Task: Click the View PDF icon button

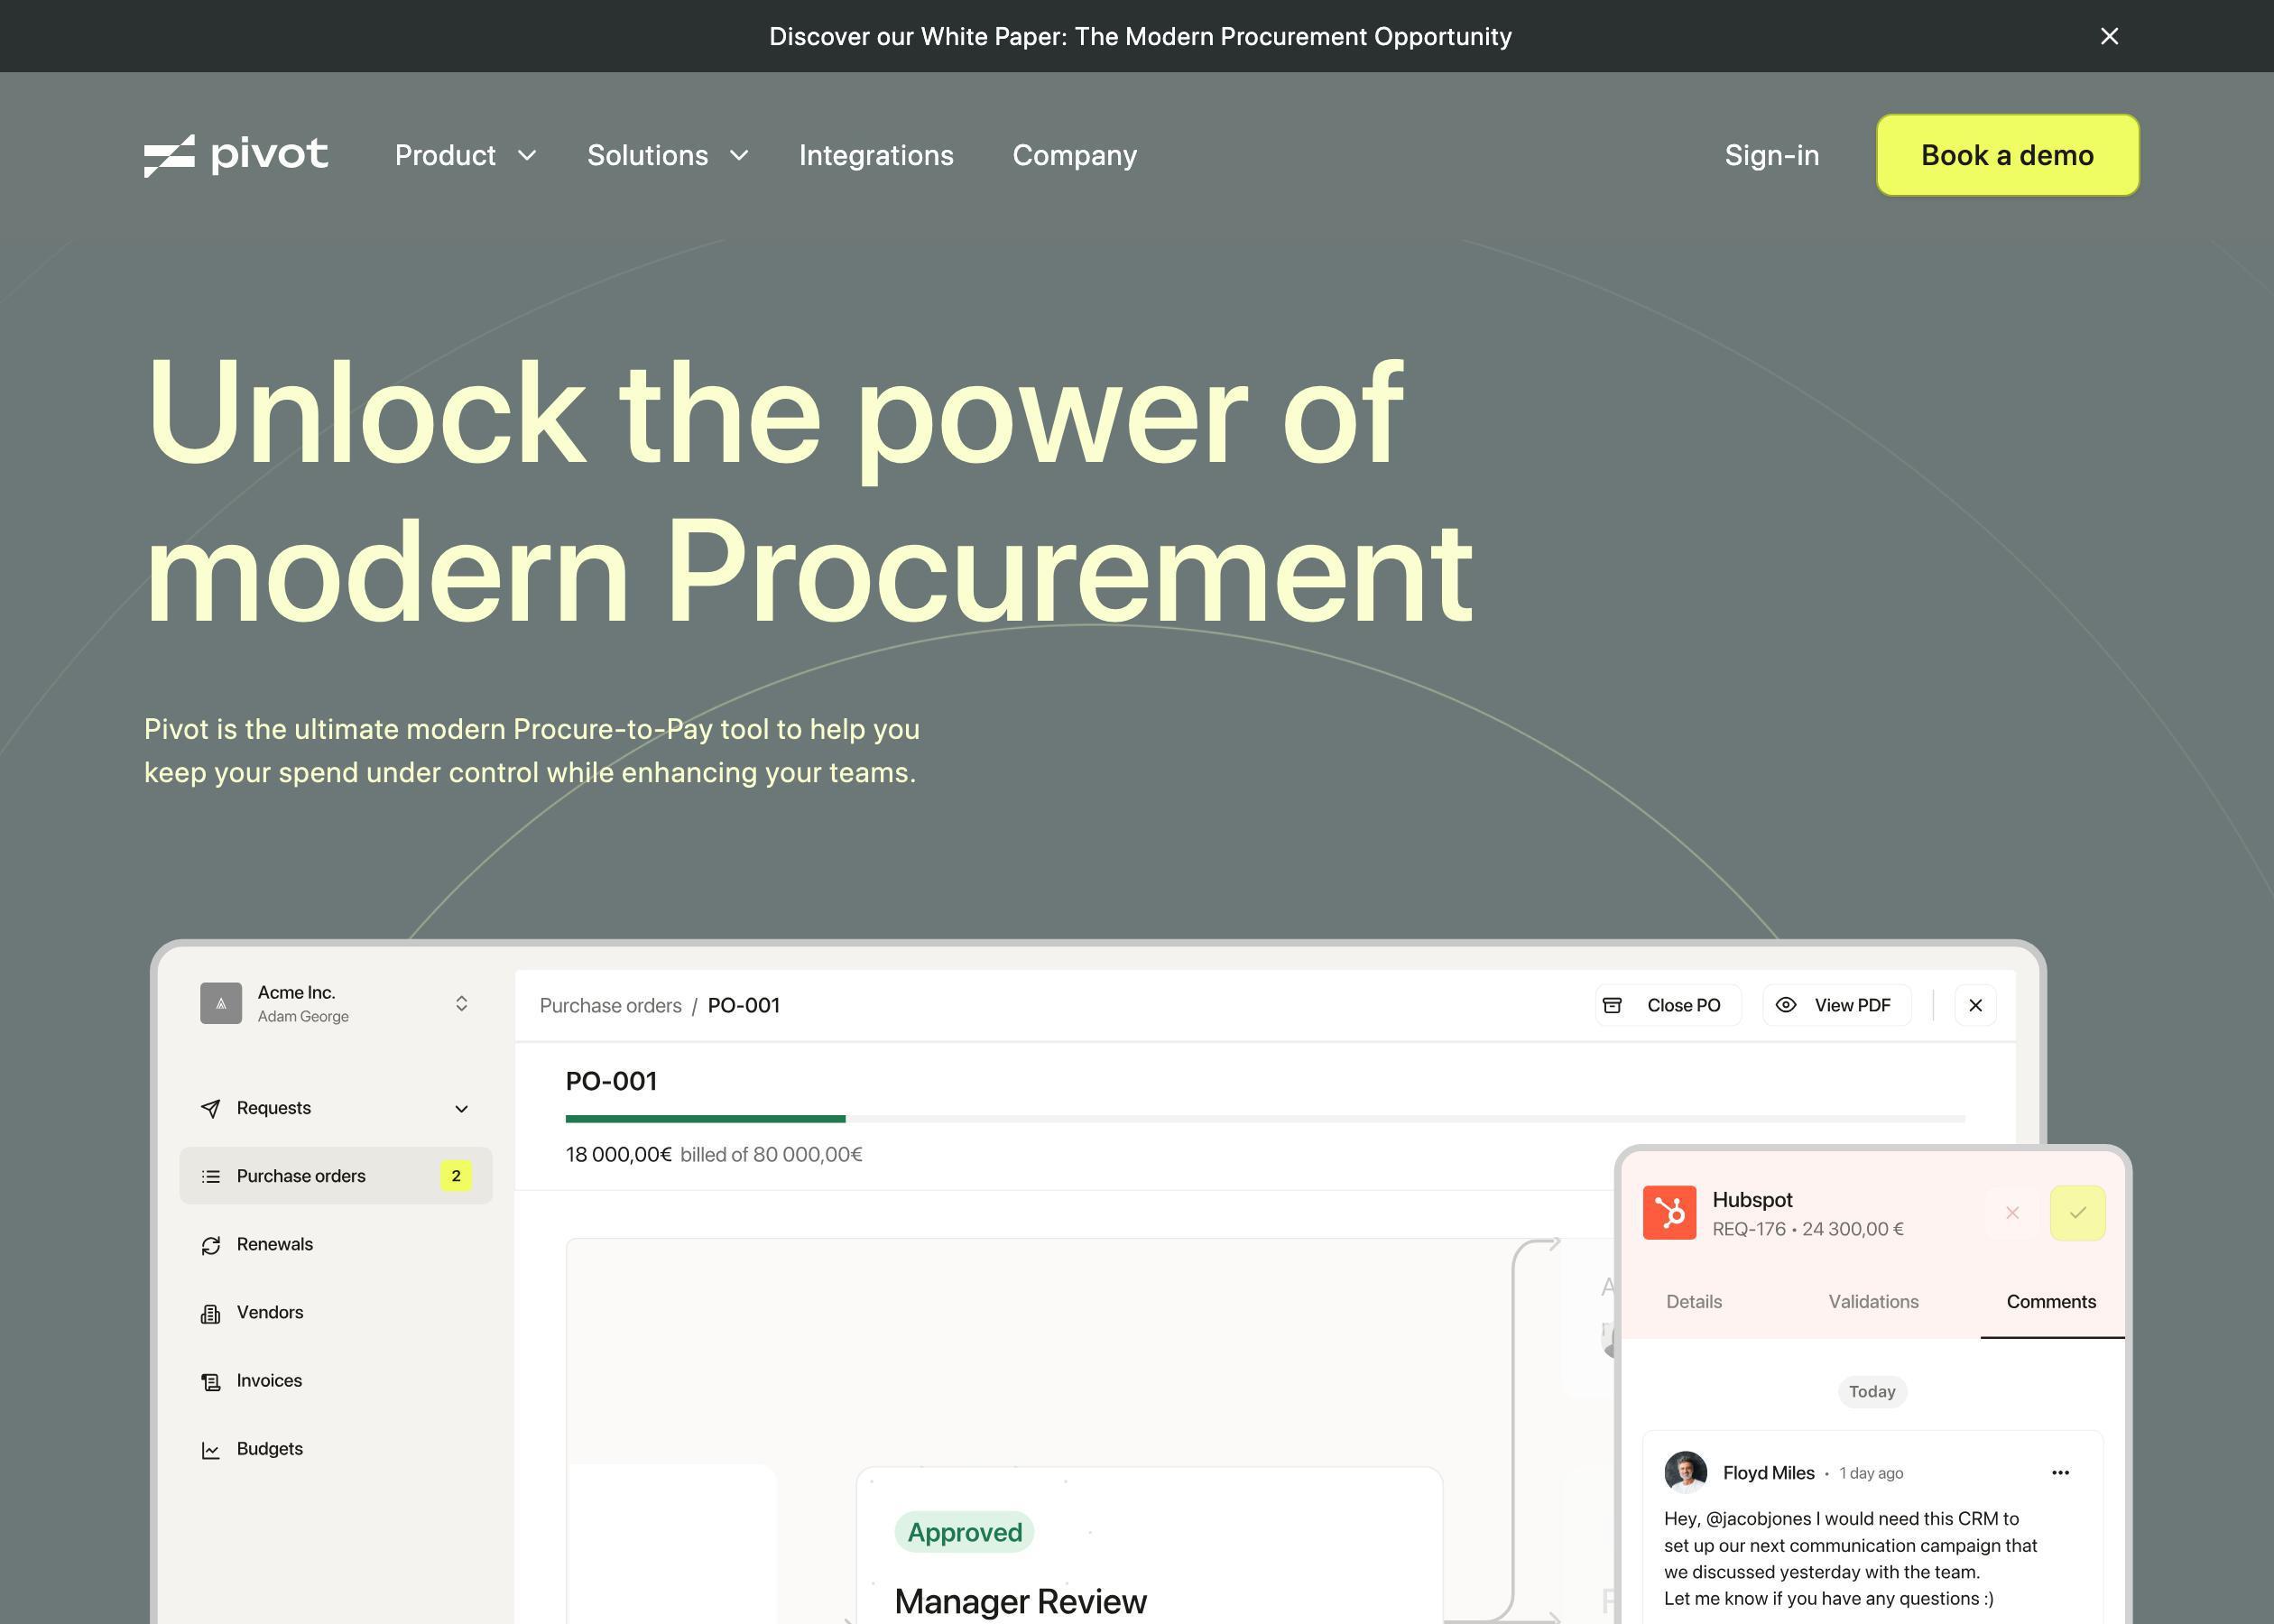Action: (x=1789, y=1003)
